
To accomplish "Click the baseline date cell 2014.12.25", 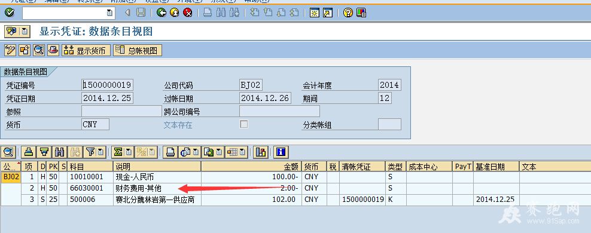I will (496, 200).
